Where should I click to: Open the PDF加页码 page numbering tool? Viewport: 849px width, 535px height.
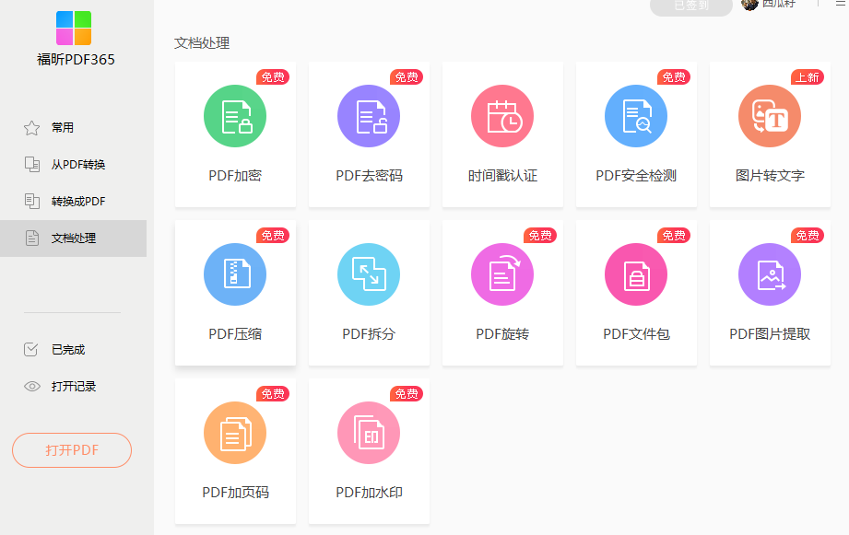click(x=235, y=451)
